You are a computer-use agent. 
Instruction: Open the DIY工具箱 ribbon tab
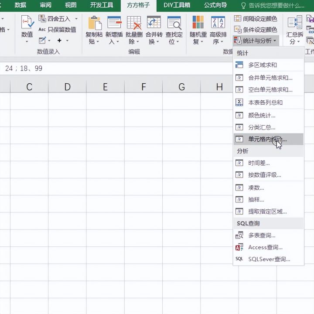(177, 5)
